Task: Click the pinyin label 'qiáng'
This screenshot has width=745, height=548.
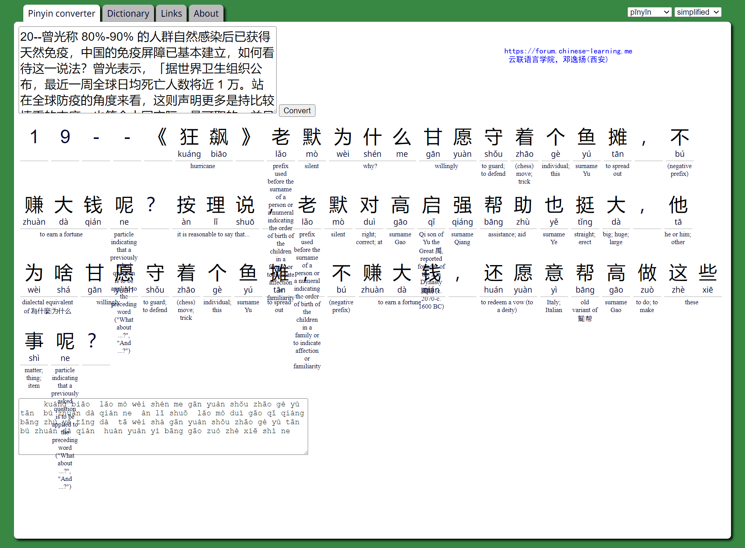Action: pos(462,222)
